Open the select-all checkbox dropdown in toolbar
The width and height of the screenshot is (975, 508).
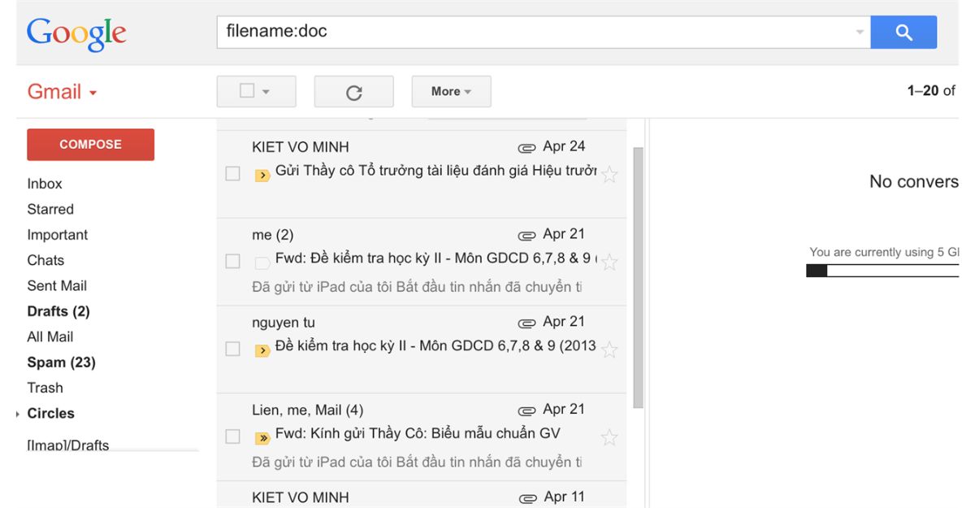click(266, 92)
